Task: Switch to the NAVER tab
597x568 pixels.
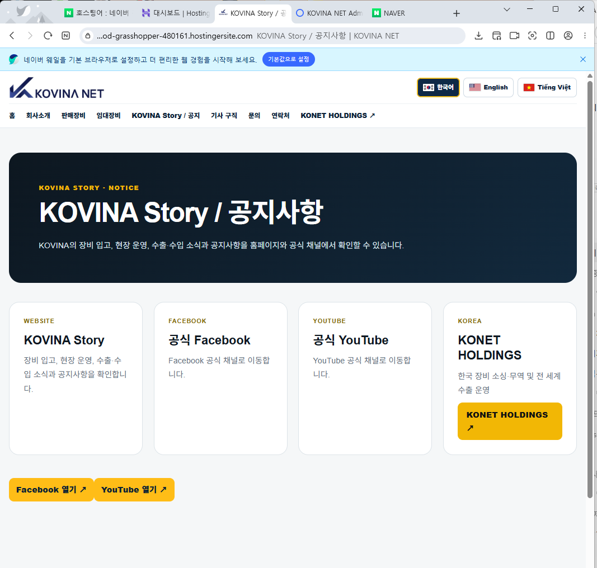Action: click(389, 13)
